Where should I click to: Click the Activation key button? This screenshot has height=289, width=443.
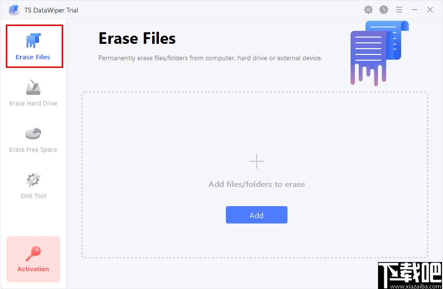(33, 259)
